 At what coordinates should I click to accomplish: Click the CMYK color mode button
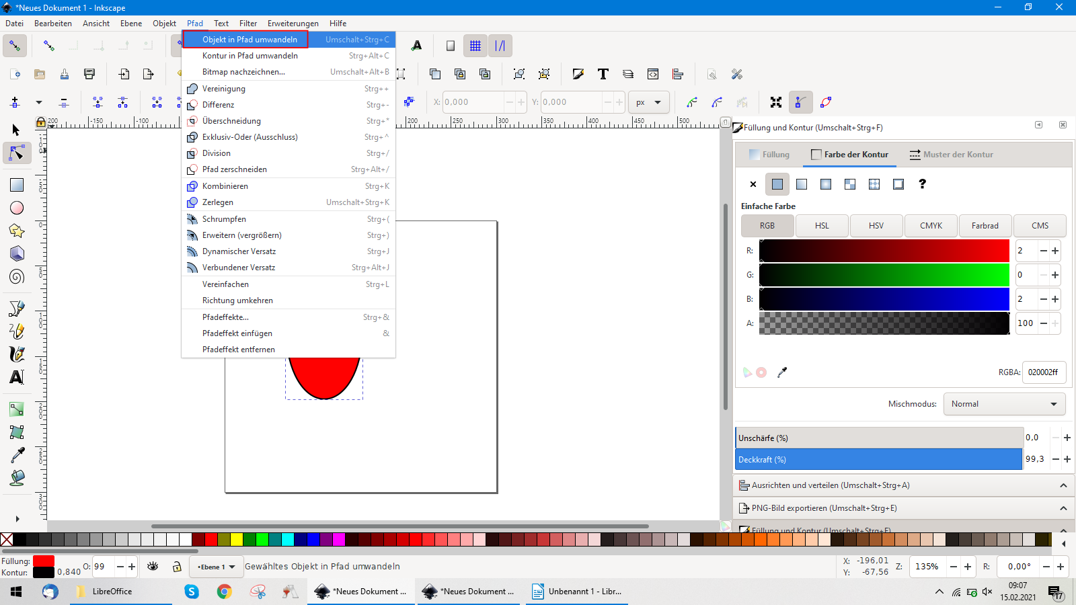click(x=931, y=226)
